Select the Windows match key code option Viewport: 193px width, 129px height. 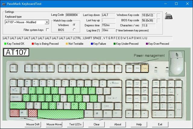(74, 25)
